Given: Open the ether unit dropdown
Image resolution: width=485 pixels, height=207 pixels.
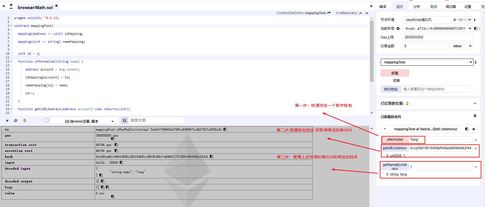Looking at the screenshot, I should click(461, 46).
